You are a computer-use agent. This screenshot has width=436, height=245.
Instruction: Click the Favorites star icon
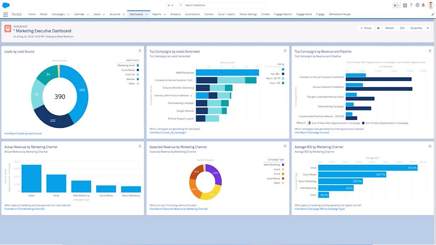[x=395, y=5]
